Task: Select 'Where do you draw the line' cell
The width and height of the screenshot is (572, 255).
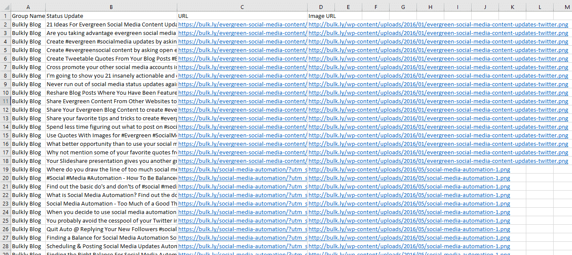Action: 111,169
